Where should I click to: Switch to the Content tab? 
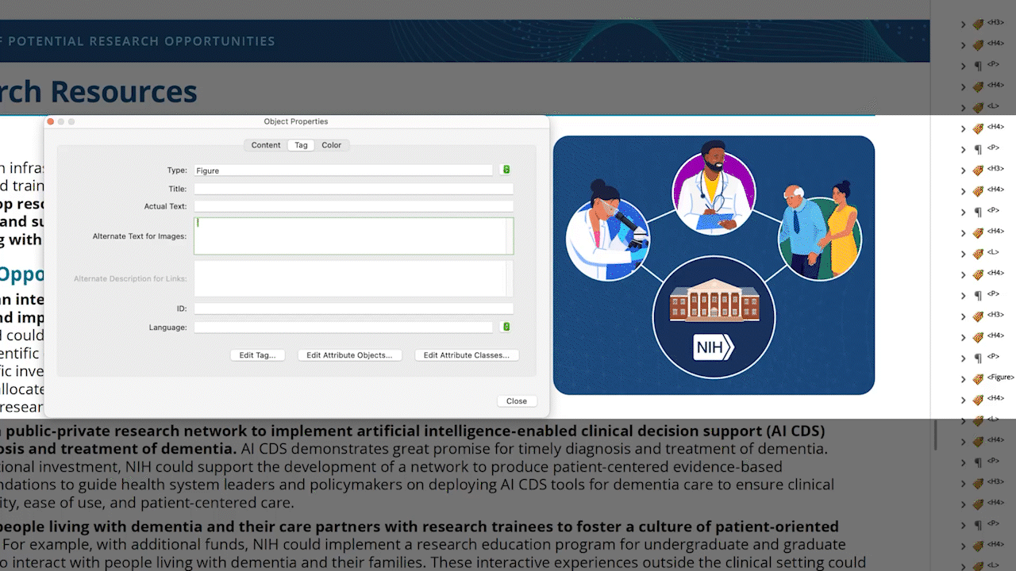[266, 145]
